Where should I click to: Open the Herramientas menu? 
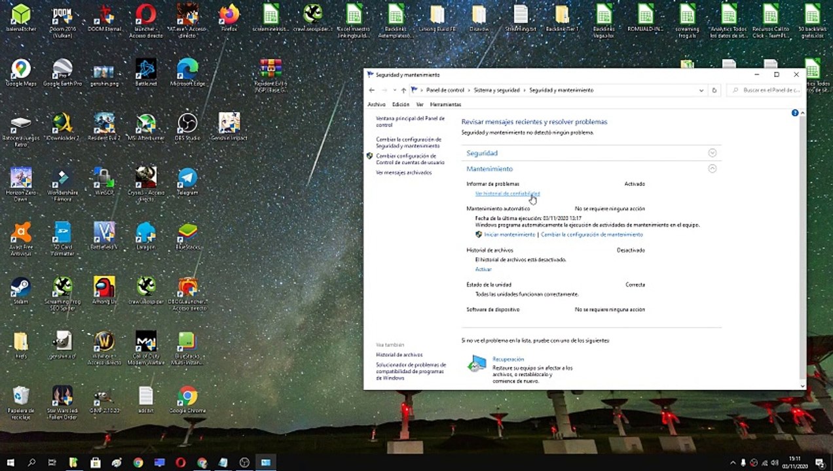click(x=445, y=105)
